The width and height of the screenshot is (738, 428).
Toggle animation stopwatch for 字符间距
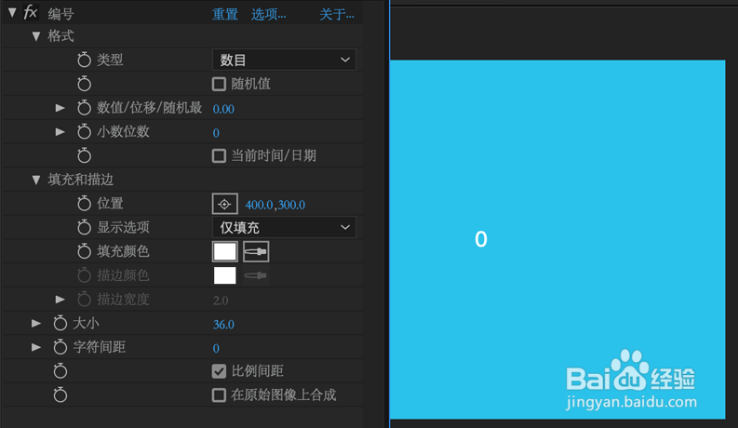(x=60, y=347)
